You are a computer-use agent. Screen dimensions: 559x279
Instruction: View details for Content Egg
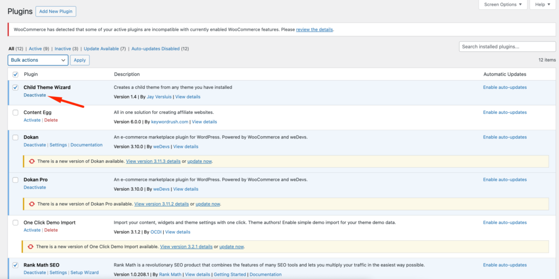[205, 122]
